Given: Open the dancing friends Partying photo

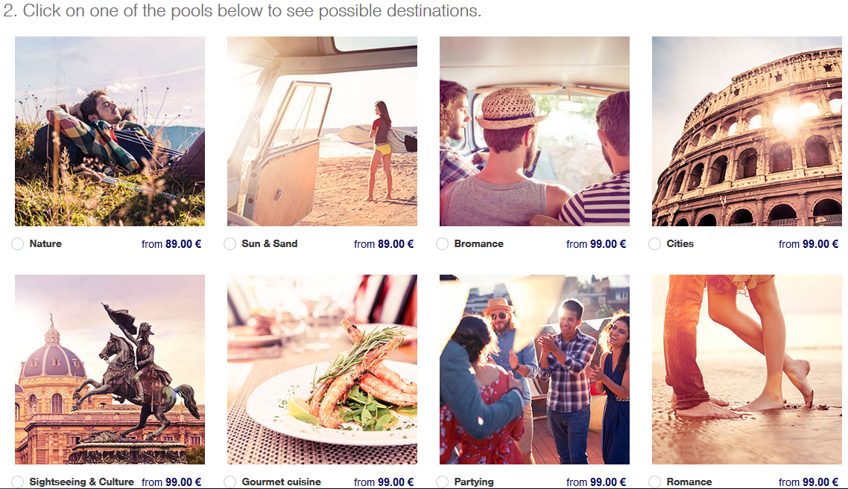Looking at the screenshot, I should 534,370.
